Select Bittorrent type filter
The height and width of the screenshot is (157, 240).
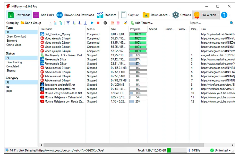pos(12,41)
